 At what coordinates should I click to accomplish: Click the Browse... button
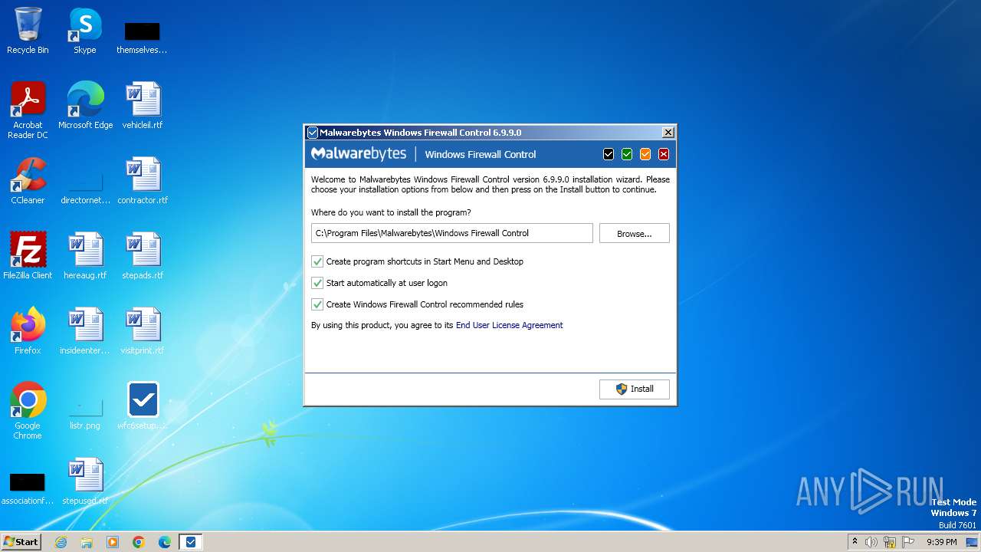tap(635, 233)
